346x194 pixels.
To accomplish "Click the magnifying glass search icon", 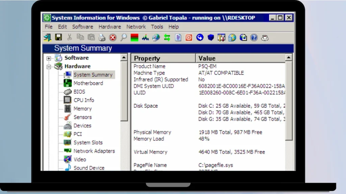I will tap(124, 38).
